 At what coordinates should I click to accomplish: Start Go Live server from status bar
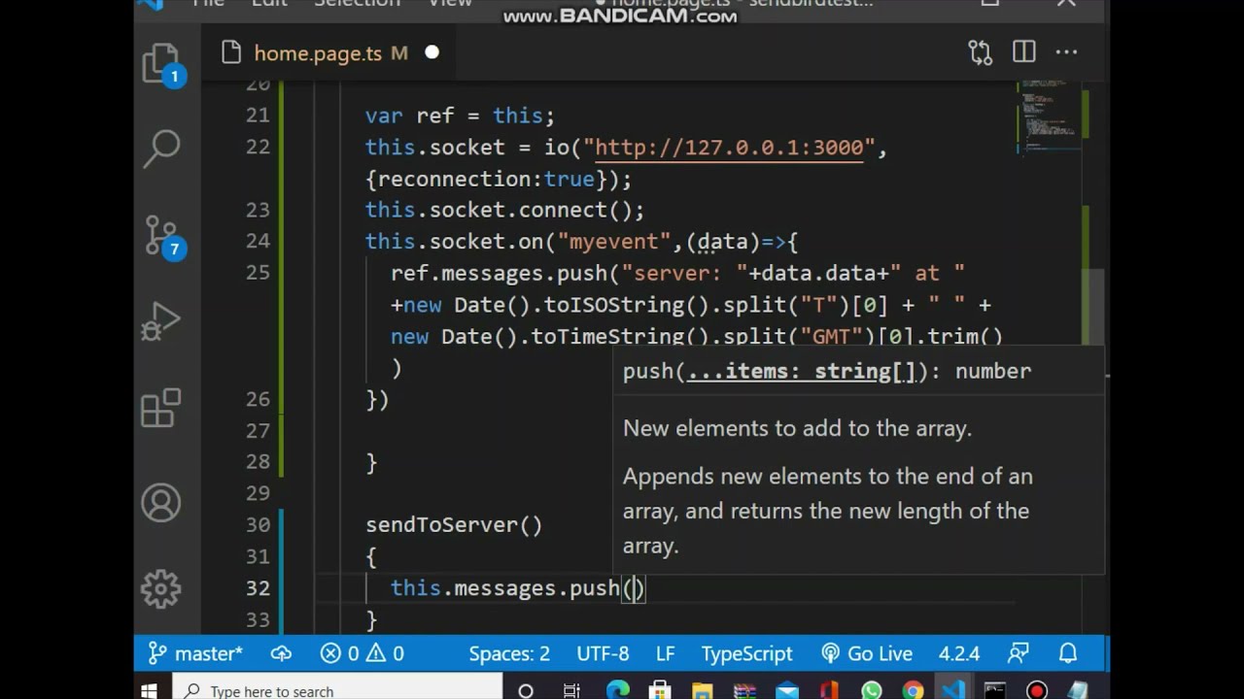[x=868, y=653]
